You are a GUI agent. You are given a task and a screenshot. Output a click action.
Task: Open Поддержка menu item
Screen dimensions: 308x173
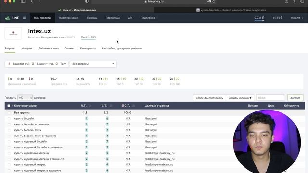coord(148,18)
